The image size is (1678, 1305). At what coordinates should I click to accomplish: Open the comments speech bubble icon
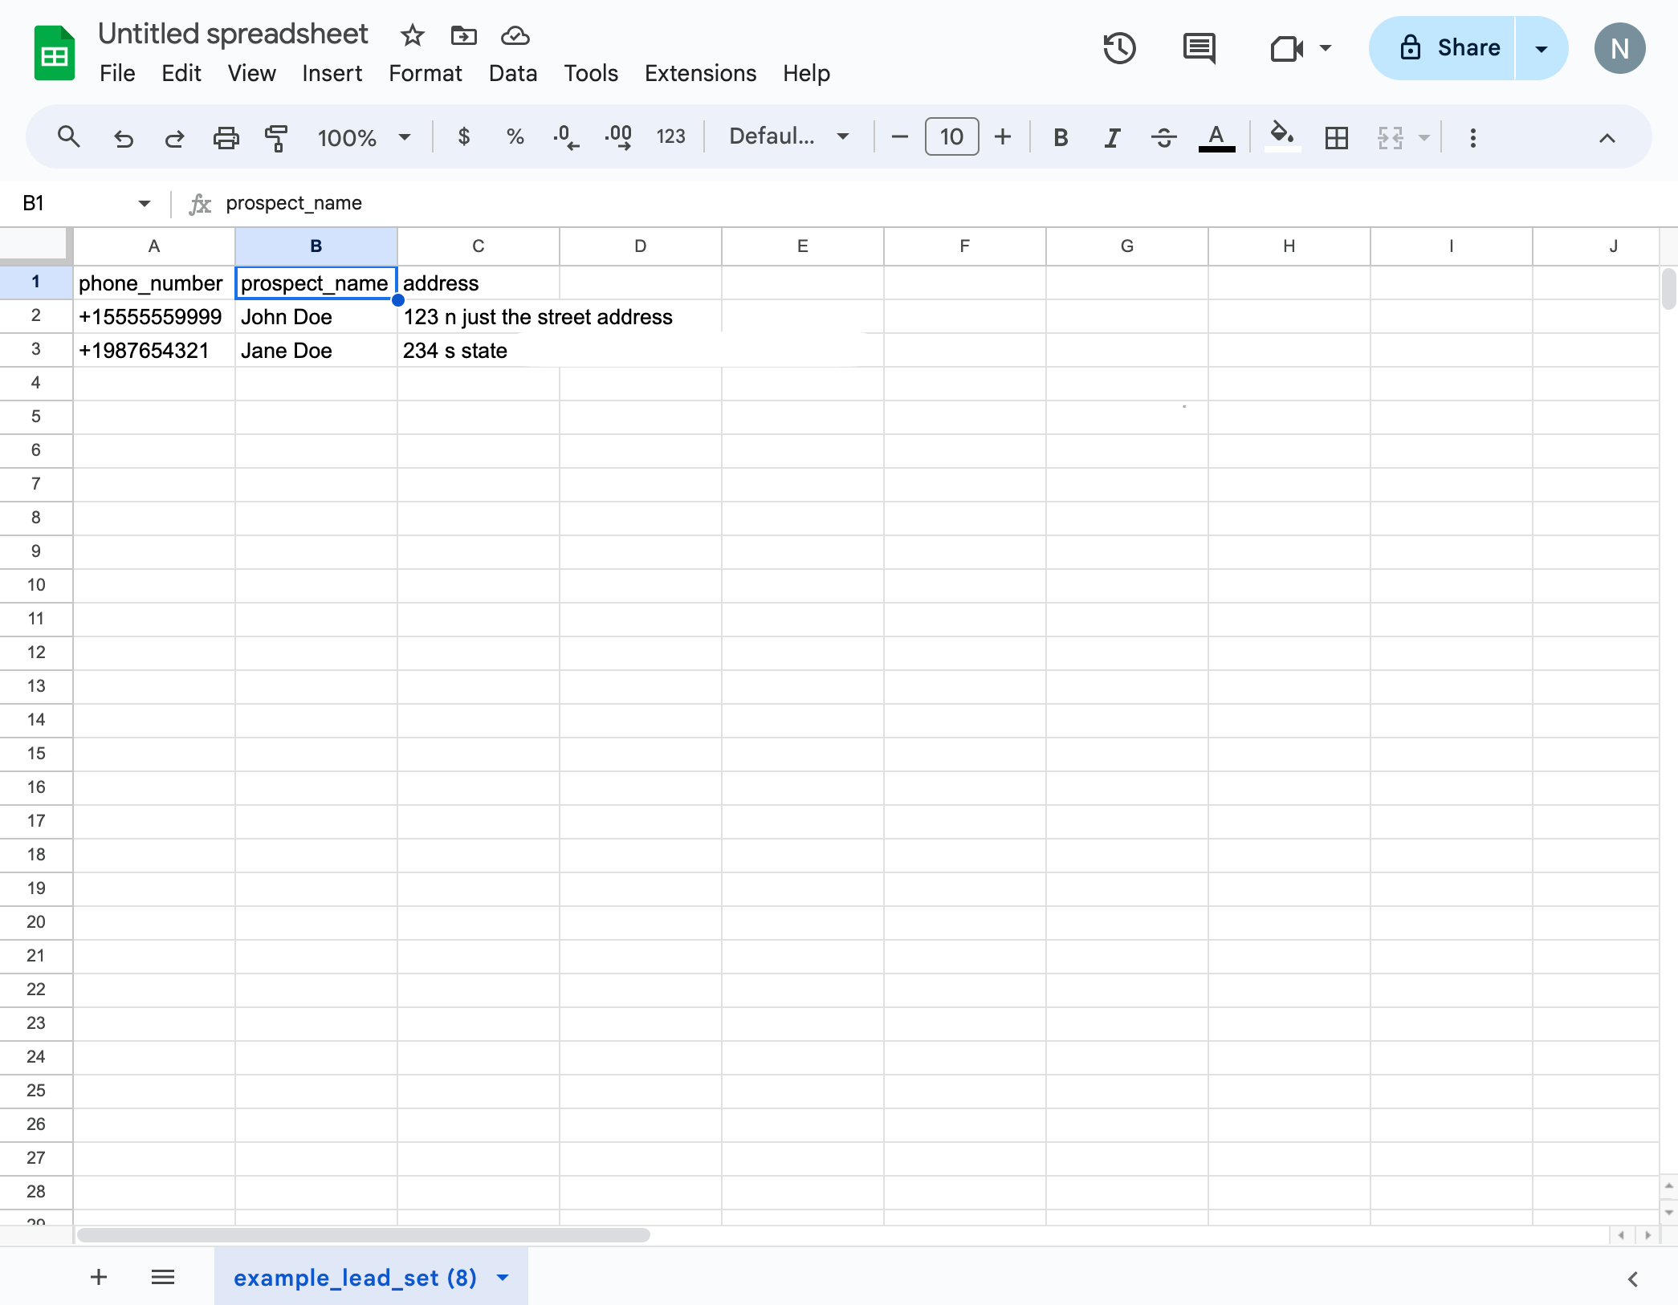1199,48
